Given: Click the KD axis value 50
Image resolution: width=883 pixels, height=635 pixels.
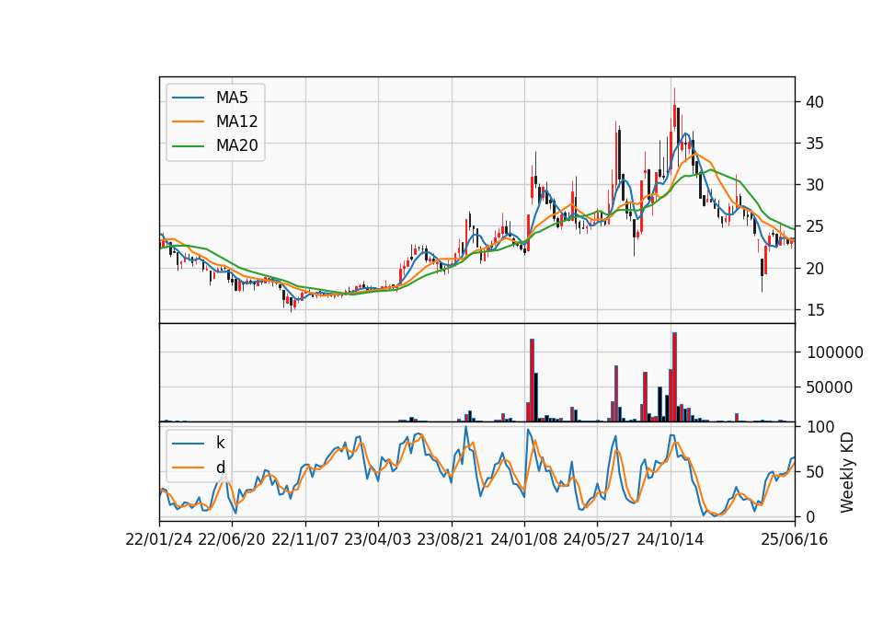Looking at the screenshot, I should click(x=815, y=472).
